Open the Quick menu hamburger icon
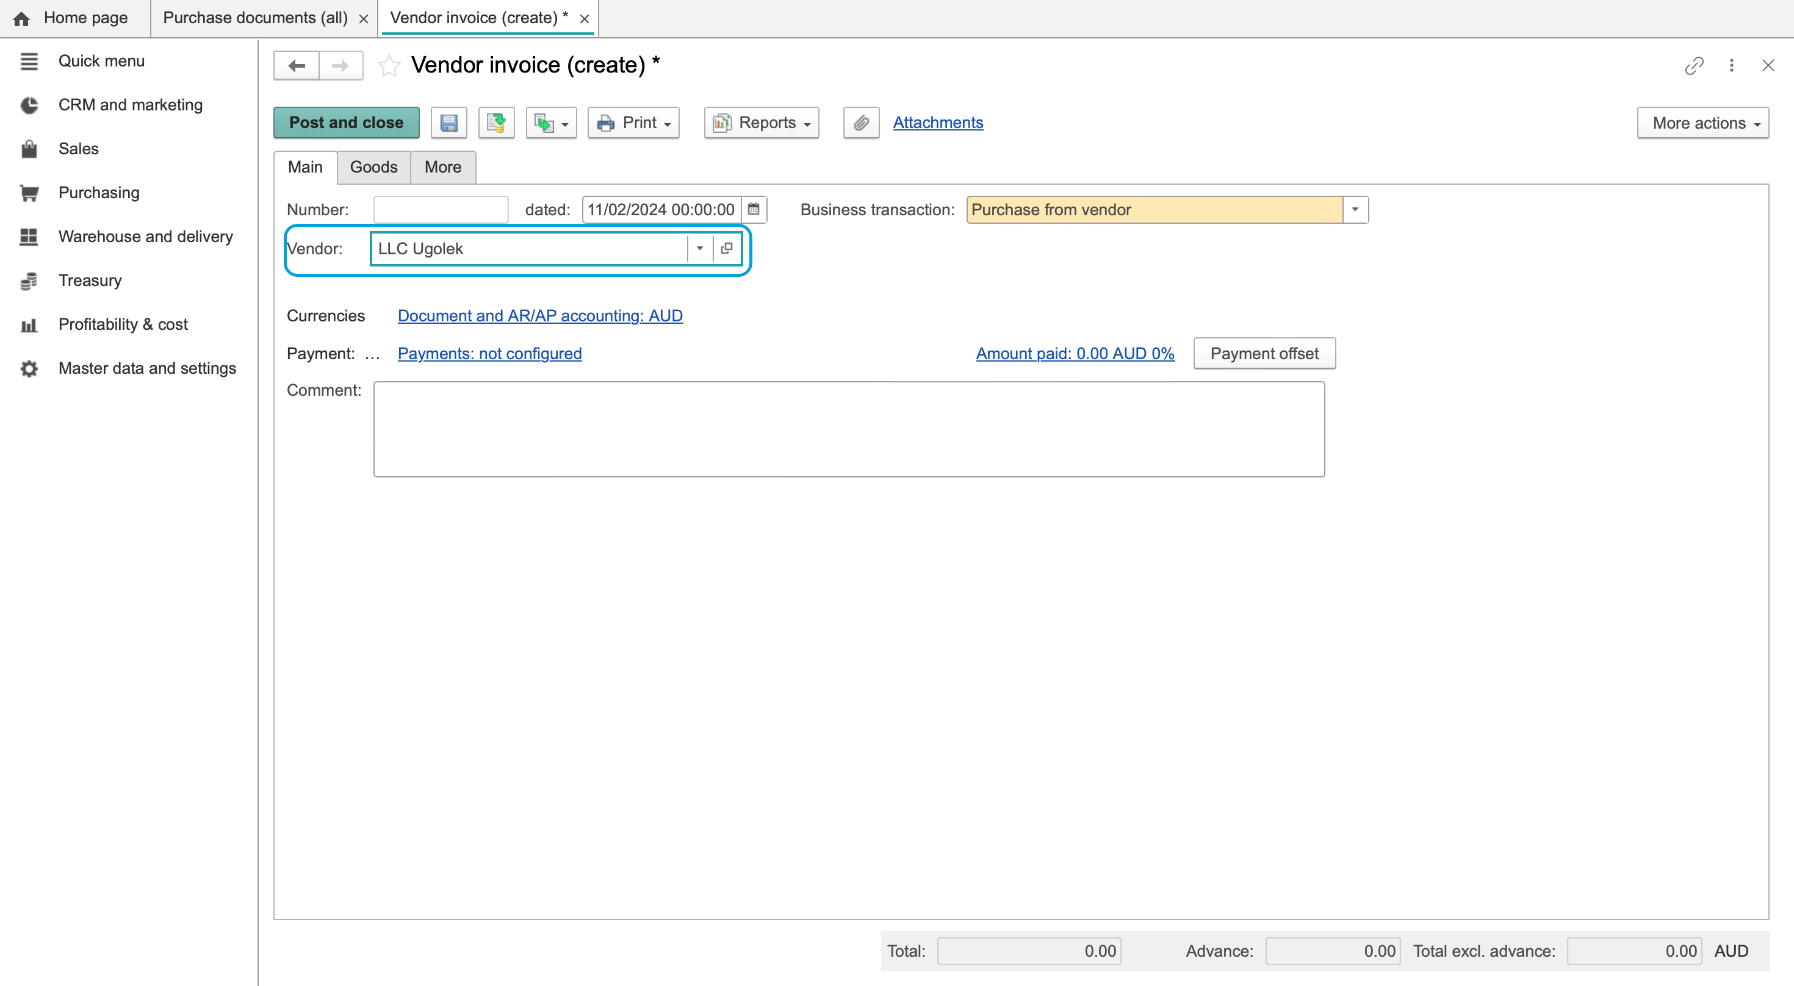1794x986 pixels. 29,61
